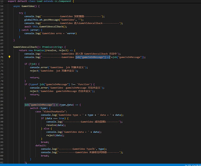
Task: Click the console.log line with '进入GameVideocallback'
Action: tap(74, 23)
